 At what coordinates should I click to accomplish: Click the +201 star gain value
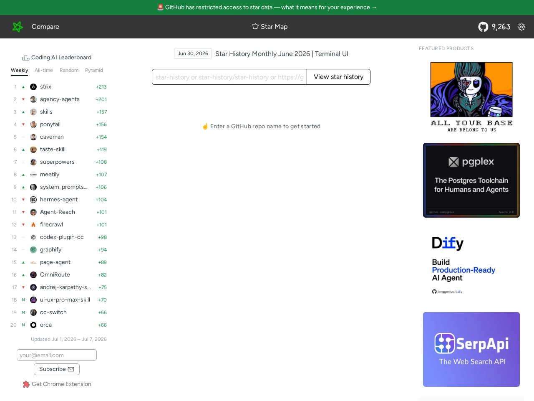[101, 99]
